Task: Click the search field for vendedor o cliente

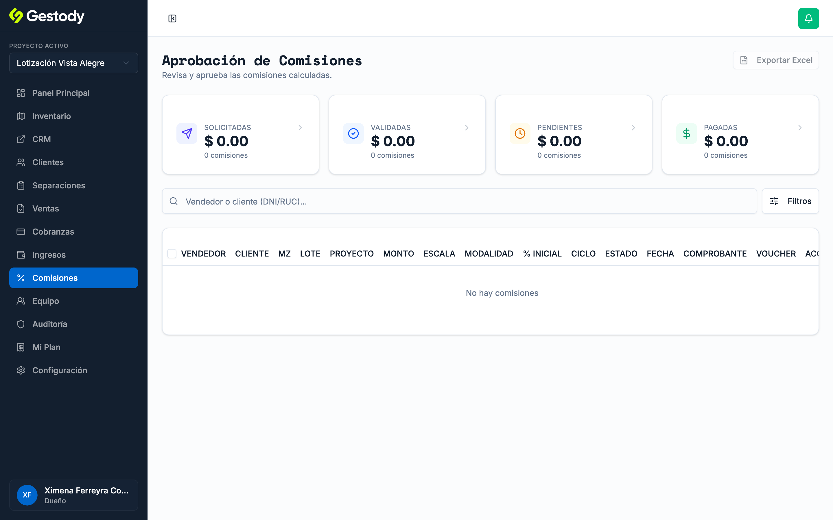Action: [x=459, y=201]
